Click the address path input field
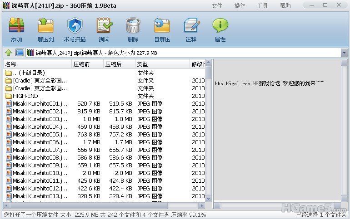350x219 pixels. coord(183,53)
